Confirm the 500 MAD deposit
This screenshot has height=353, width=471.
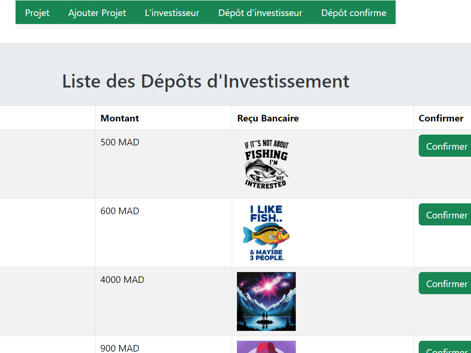pos(446,146)
